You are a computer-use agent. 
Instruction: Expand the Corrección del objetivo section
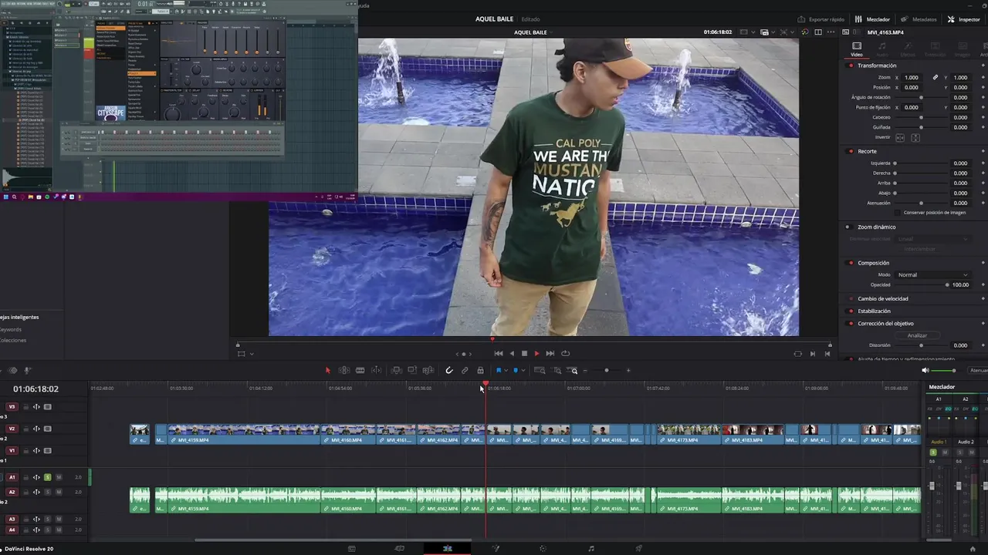[x=885, y=324]
